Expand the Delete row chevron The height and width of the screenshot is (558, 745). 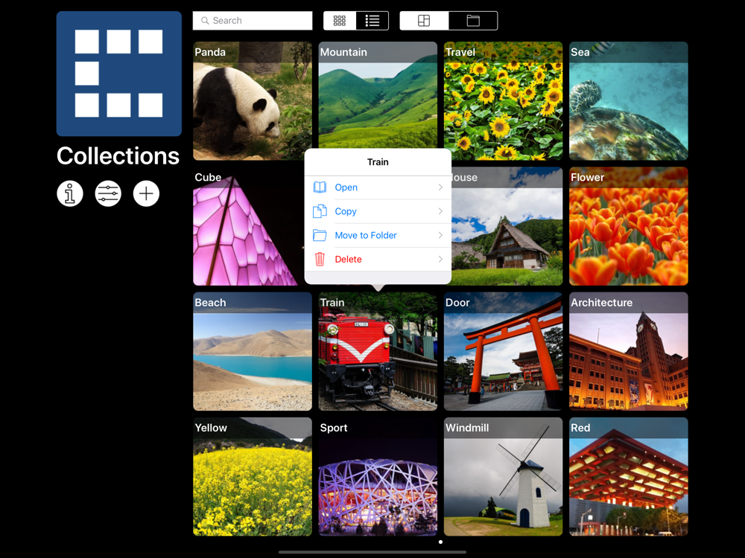click(x=440, y=259)
